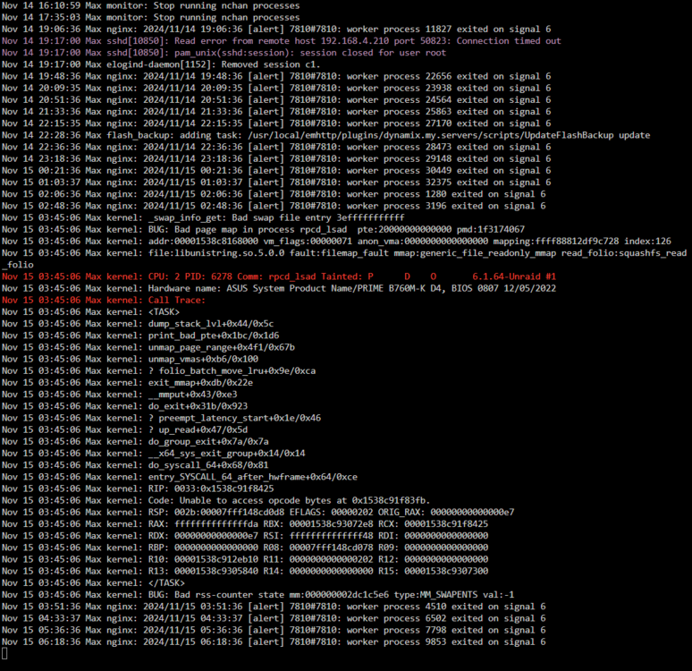Image resolution: width=692 pixels, height=671 pixels.
Task: Click the red 'Call Trace:' line
Action: 104,300
